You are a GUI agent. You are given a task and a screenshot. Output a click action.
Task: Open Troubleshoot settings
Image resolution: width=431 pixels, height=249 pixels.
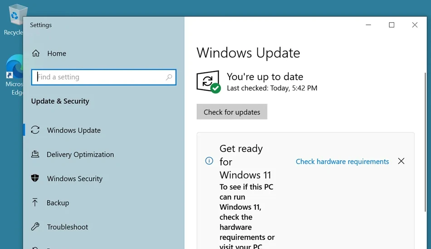pos(67,227)
